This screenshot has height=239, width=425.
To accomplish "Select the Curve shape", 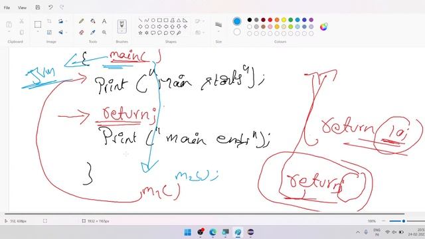I will tap(147, 21).
